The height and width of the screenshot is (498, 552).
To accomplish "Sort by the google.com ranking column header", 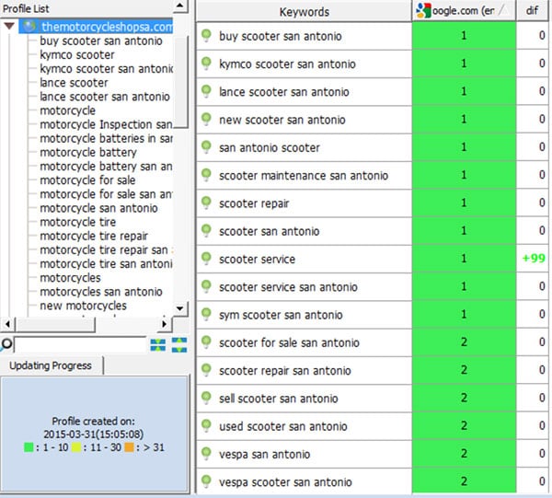I will (464, 11).
